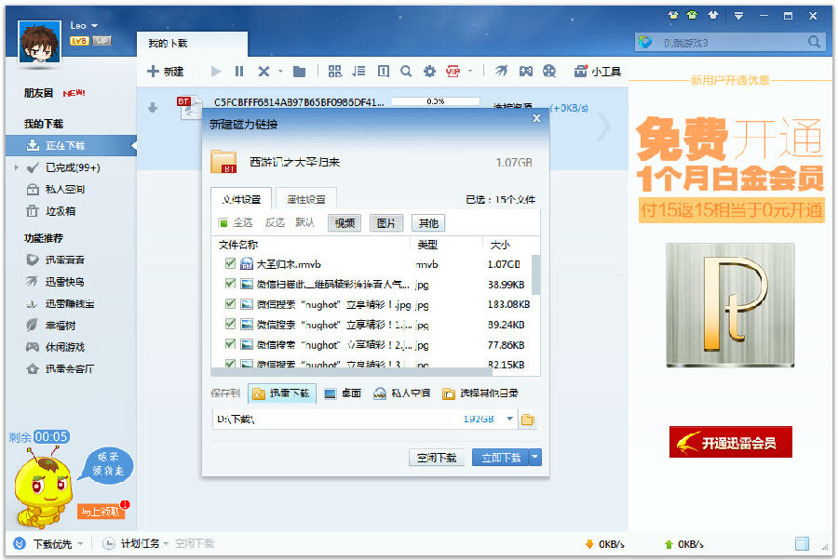Filter files by 图片

coord(385,223)
